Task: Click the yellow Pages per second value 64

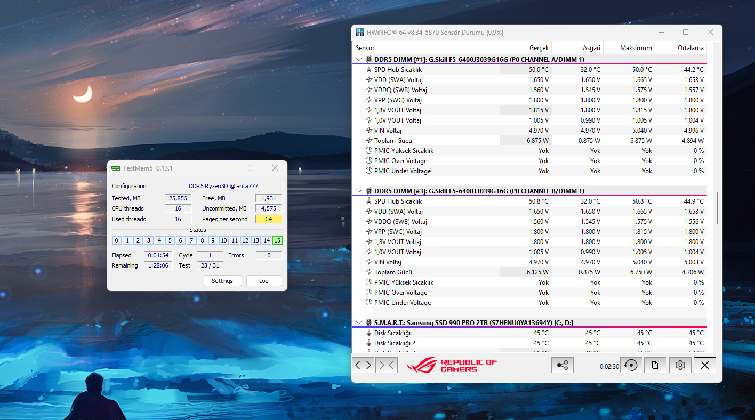Action: (x=269, y=219)
